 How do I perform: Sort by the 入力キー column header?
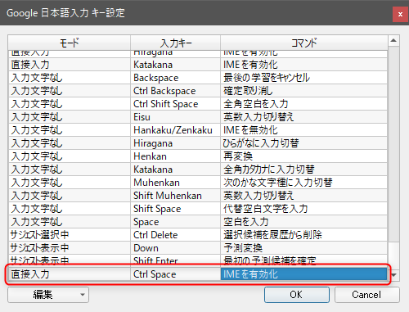click(x=175, y=43)
